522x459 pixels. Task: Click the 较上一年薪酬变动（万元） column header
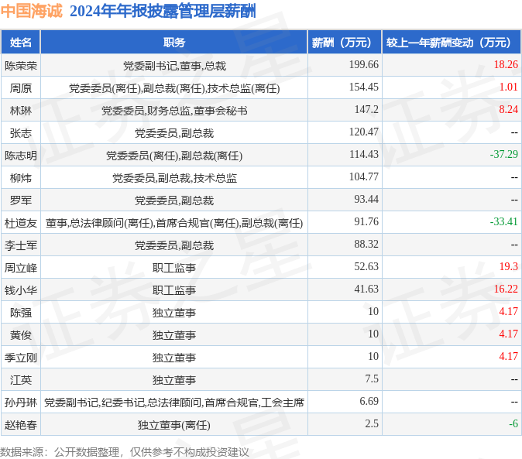click(x=452, y=43)
